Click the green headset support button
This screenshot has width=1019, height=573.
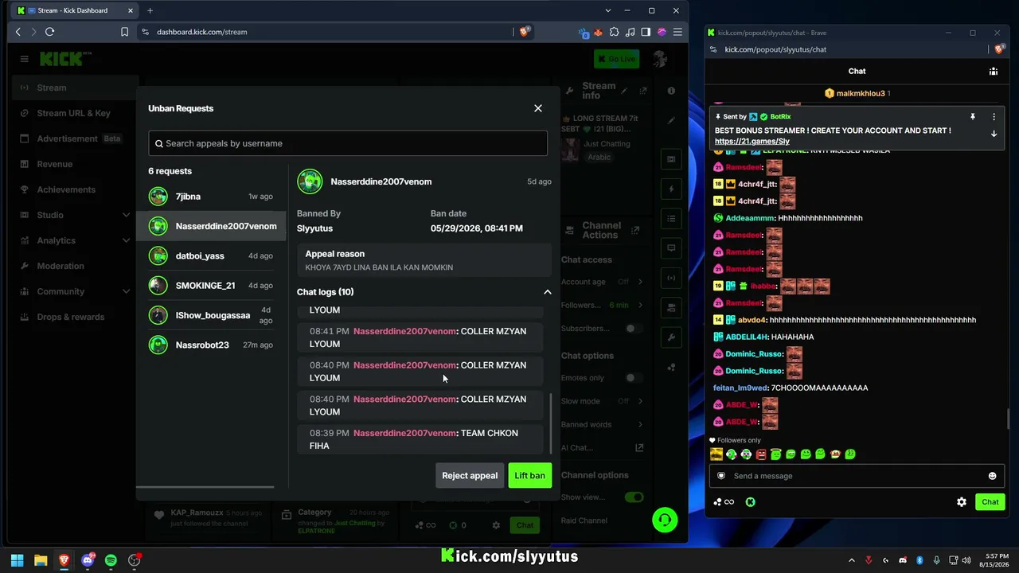coord(665,520)
